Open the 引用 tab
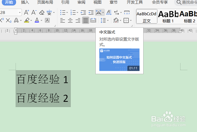The height and width of the screenshot is (132, 197). coord(65,2)
